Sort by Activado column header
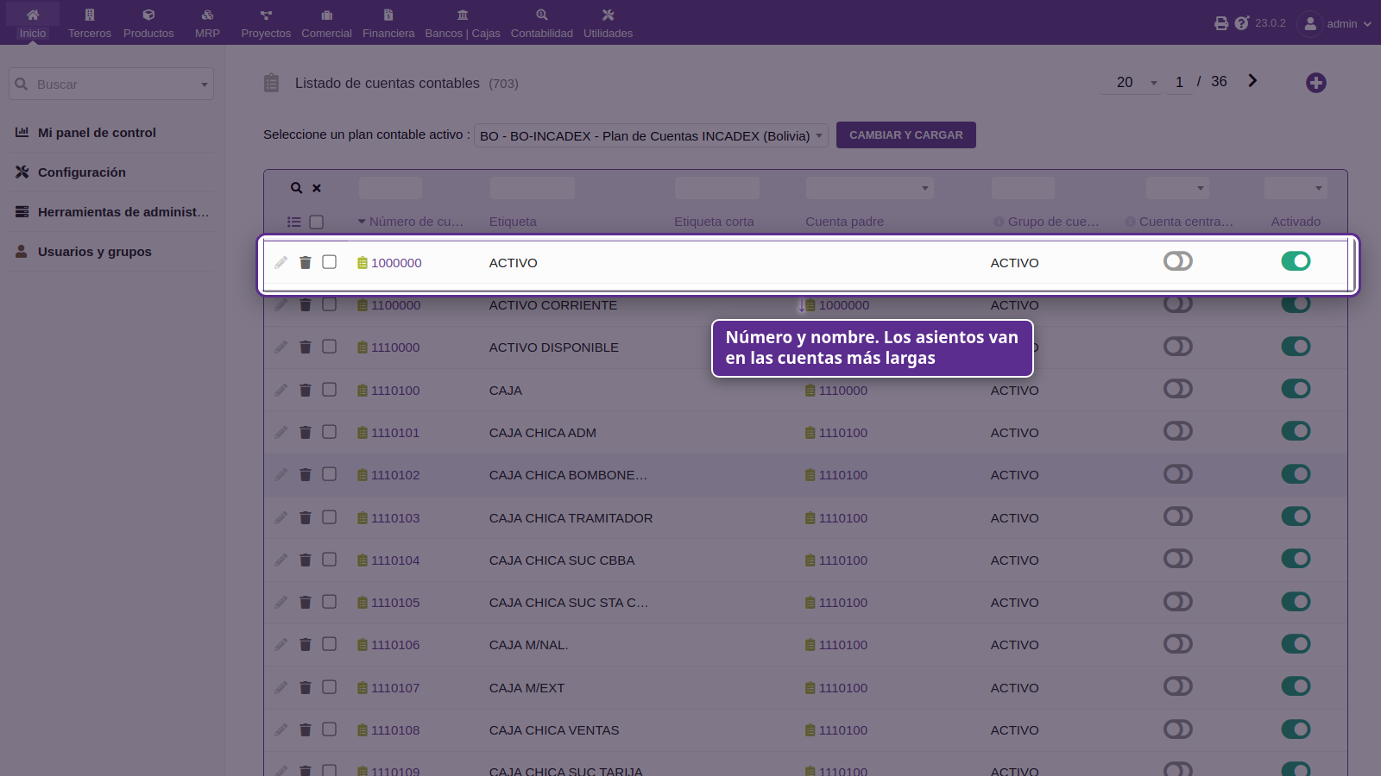This screenshot has width=1381, height=776. [1296, 222]
